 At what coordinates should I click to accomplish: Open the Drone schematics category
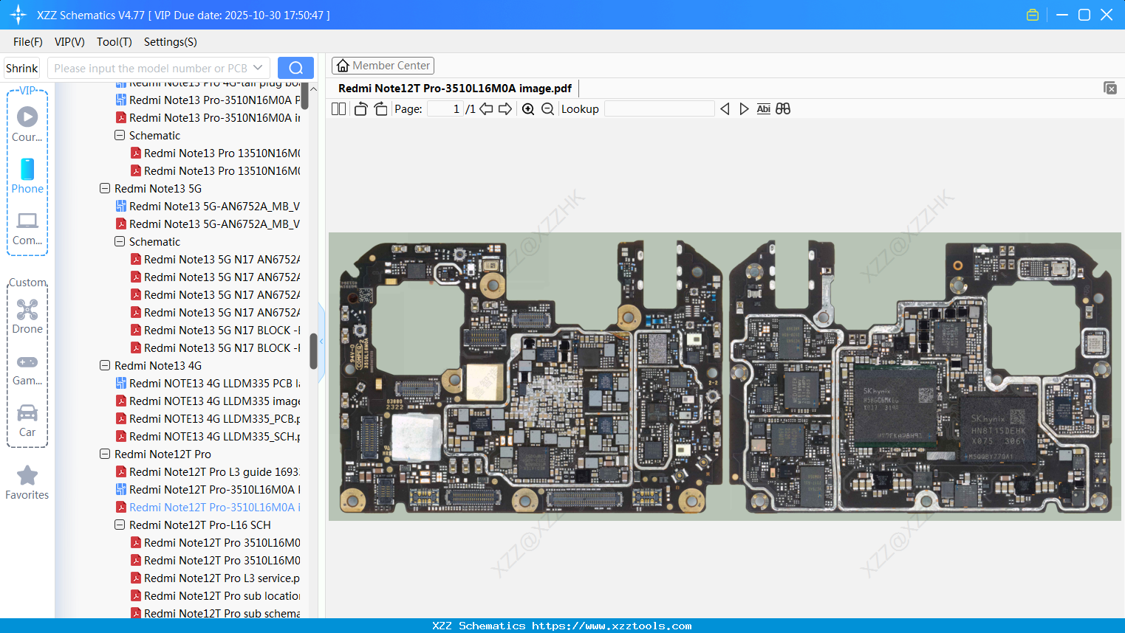tap(27, 316)
